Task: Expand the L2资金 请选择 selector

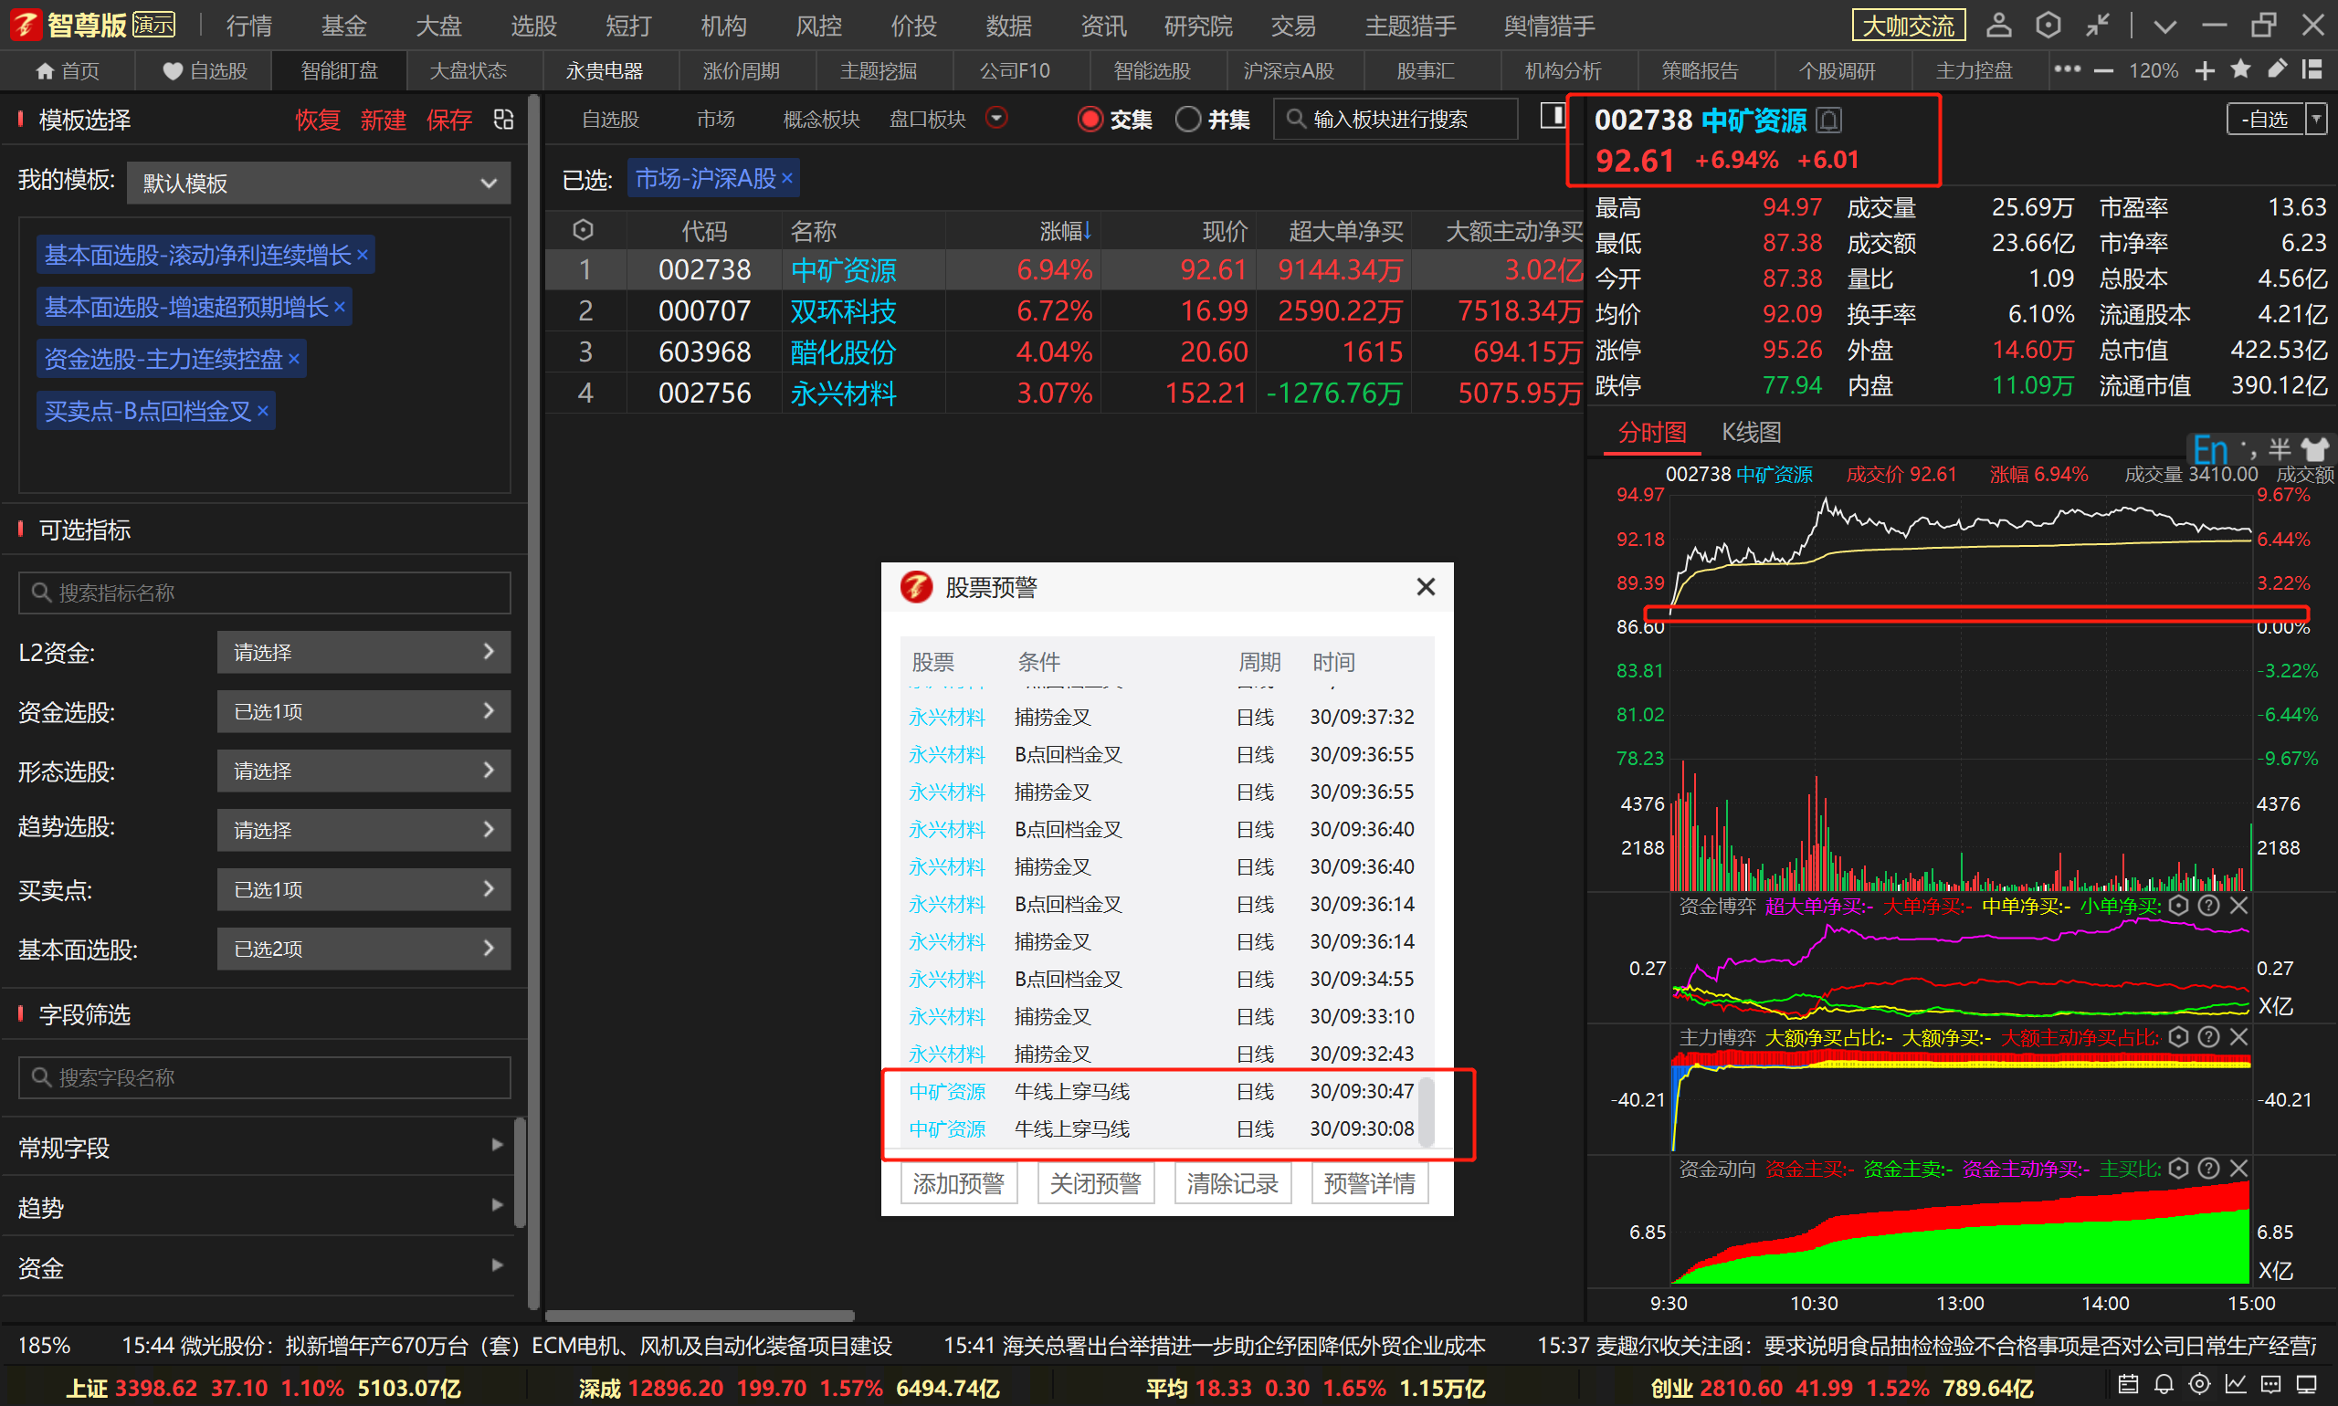Action: [x=363, y=652]
